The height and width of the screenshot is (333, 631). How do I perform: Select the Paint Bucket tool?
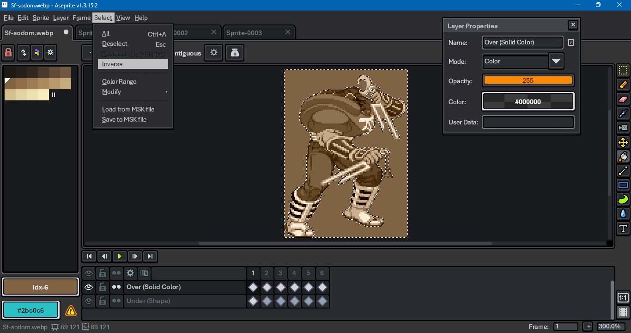[x=623, y=157]
